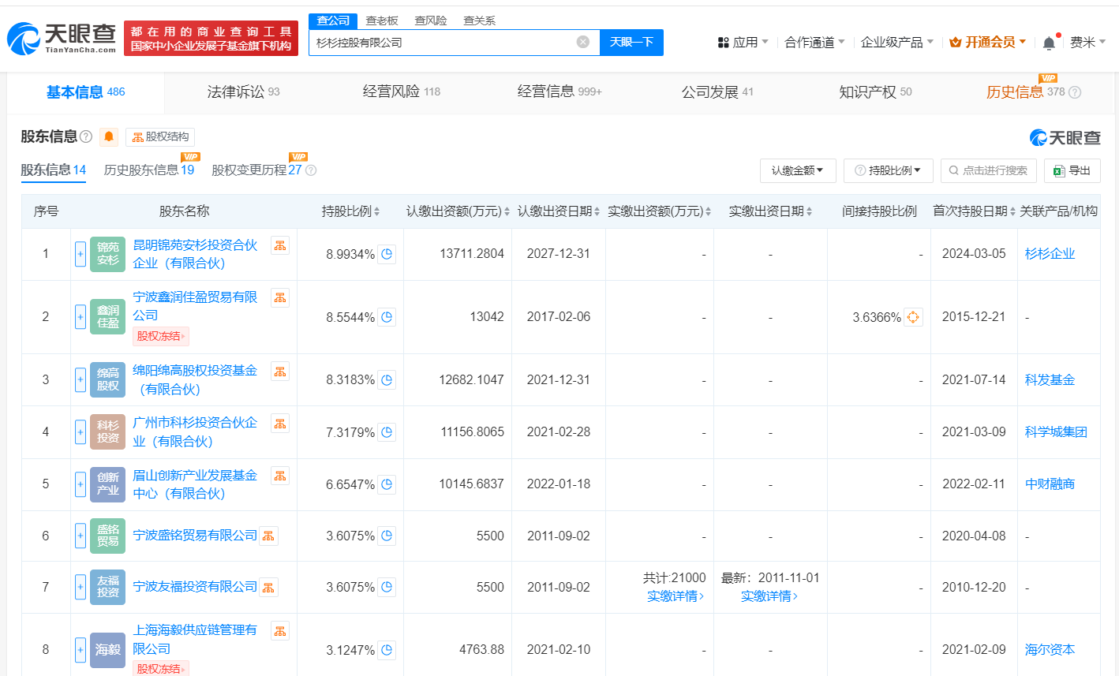Click the 股权冻结 tag under 宁波鑫润佳盈

coord(160,337)
